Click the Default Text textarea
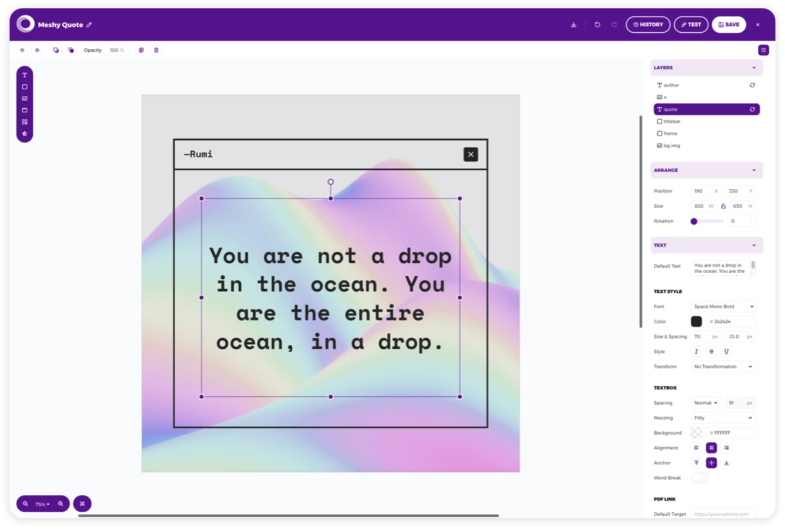 click(724, 268)
